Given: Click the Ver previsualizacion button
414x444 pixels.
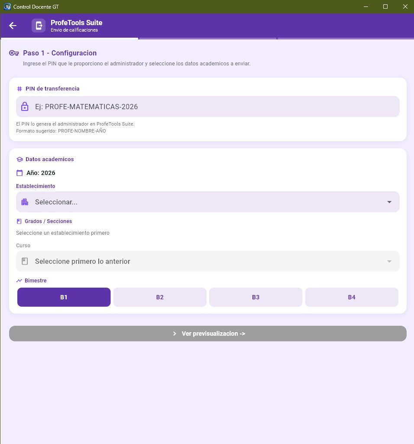Looking at the screenshot, I should (208, 334).
